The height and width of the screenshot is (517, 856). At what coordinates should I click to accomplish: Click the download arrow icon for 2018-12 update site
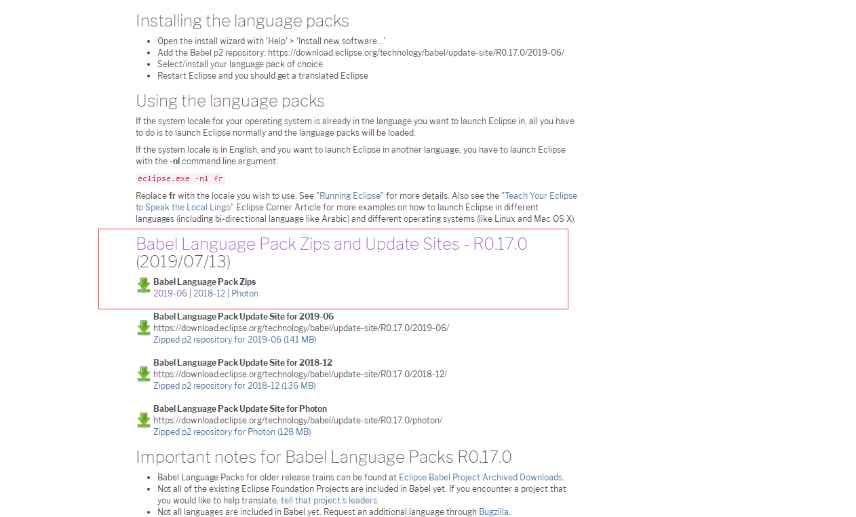tap(144, 374)
